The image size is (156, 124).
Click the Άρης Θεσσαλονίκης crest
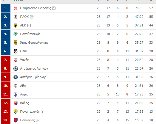pos(16,43)
